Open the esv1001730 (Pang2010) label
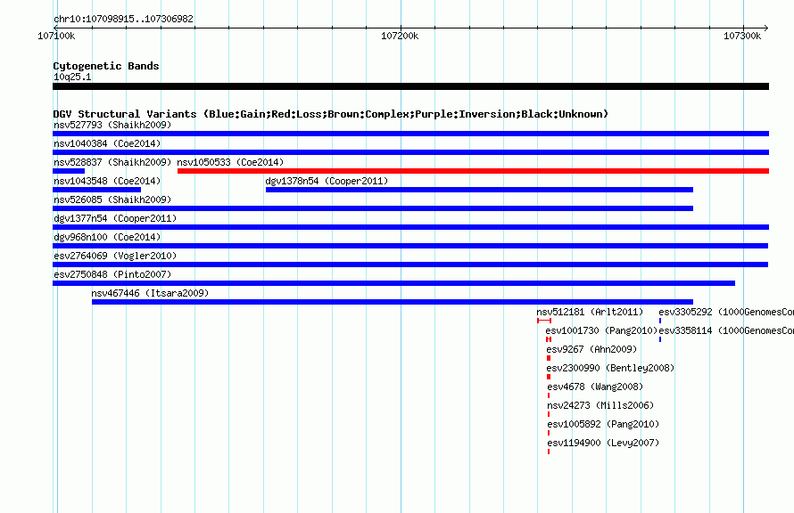Screen dimensions: 794x513 pyautogui.click(x=601, y=330)
